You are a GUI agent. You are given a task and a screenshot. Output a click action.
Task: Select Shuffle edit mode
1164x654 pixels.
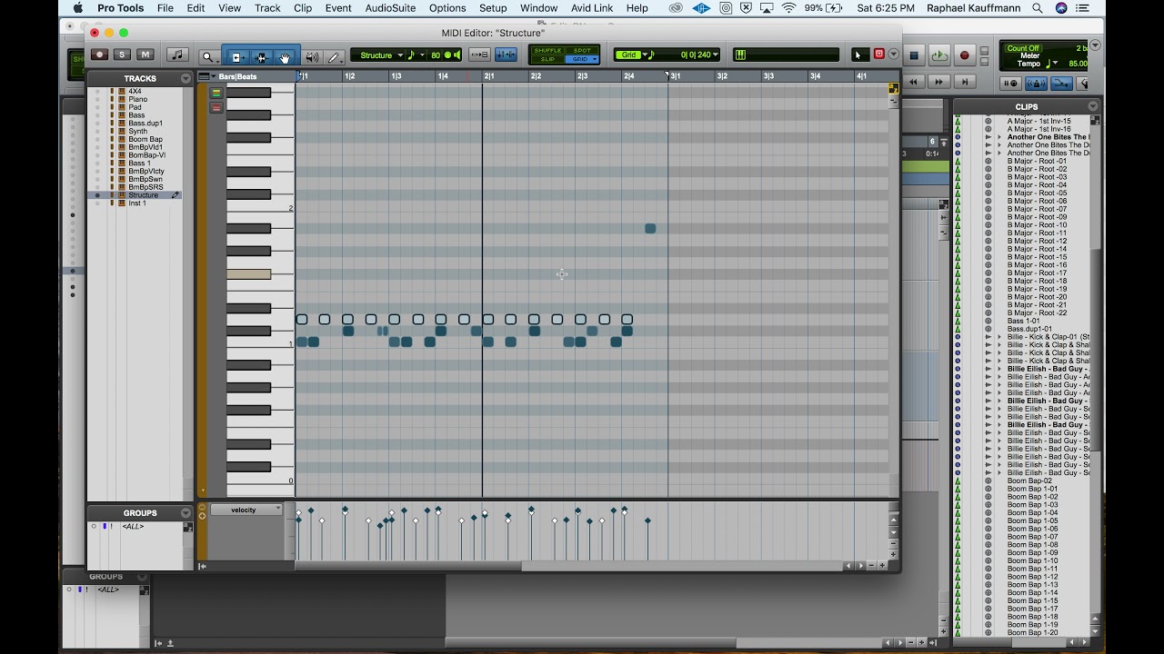click(x=547, y=51)
